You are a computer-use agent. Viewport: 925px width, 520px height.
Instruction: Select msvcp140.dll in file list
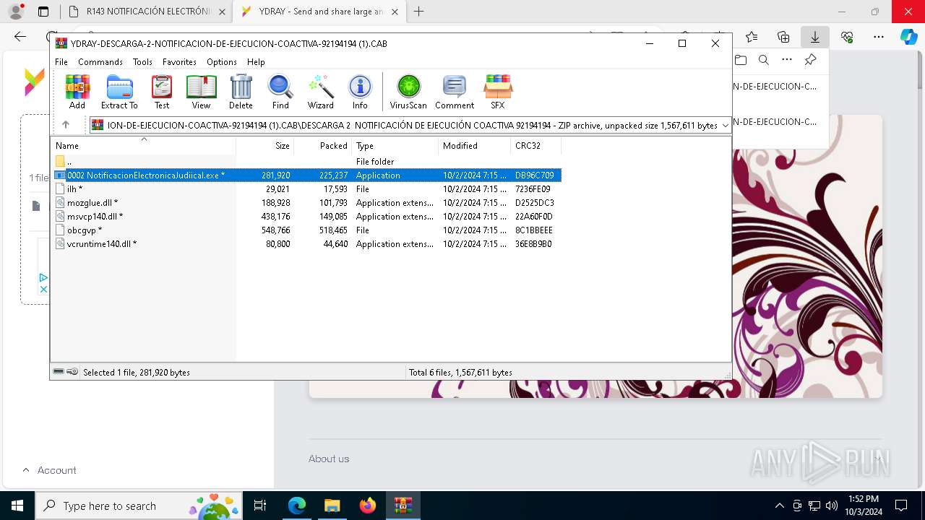point(306,217)
